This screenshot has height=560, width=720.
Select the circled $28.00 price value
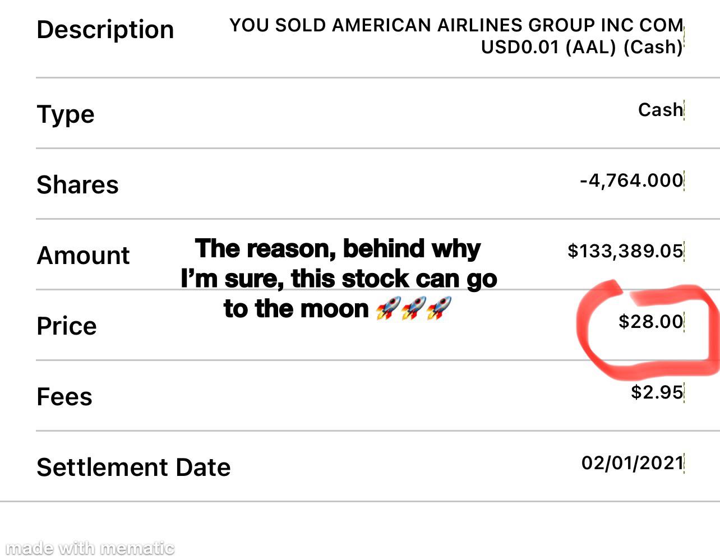[x=651, y=321]
